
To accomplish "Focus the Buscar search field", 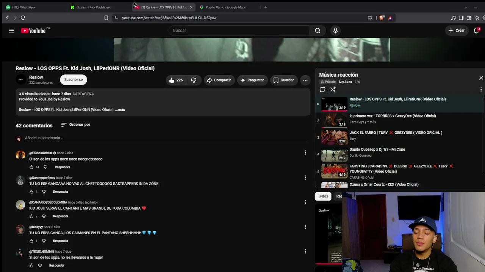I will (239, 31).
